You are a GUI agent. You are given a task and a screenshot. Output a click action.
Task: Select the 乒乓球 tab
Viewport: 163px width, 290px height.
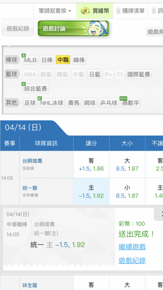point(109,103)
